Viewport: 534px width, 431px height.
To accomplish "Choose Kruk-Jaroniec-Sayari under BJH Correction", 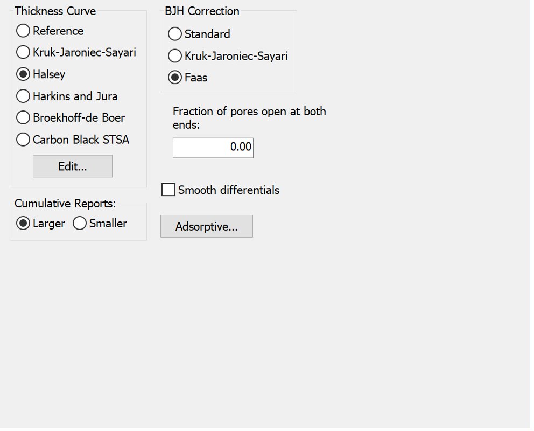I will 175,55.
